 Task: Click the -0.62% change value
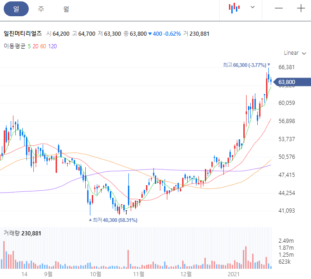[172, 34]
